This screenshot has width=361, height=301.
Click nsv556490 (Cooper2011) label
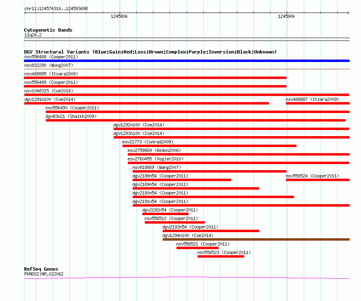72,108
